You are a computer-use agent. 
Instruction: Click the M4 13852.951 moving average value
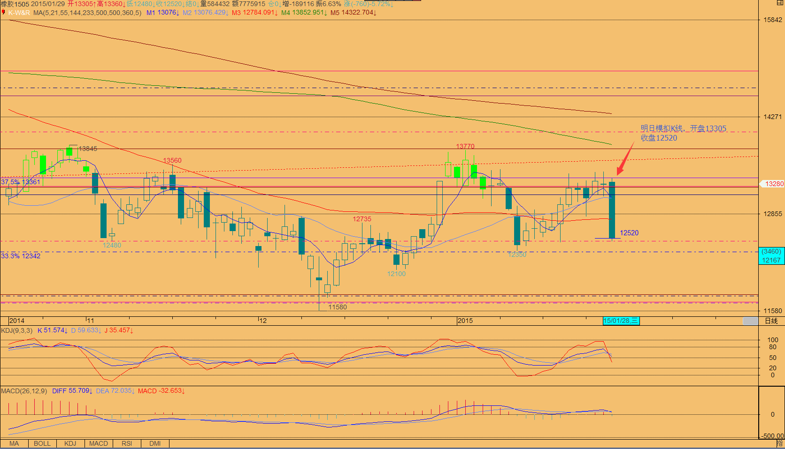[x=304, y=13]
